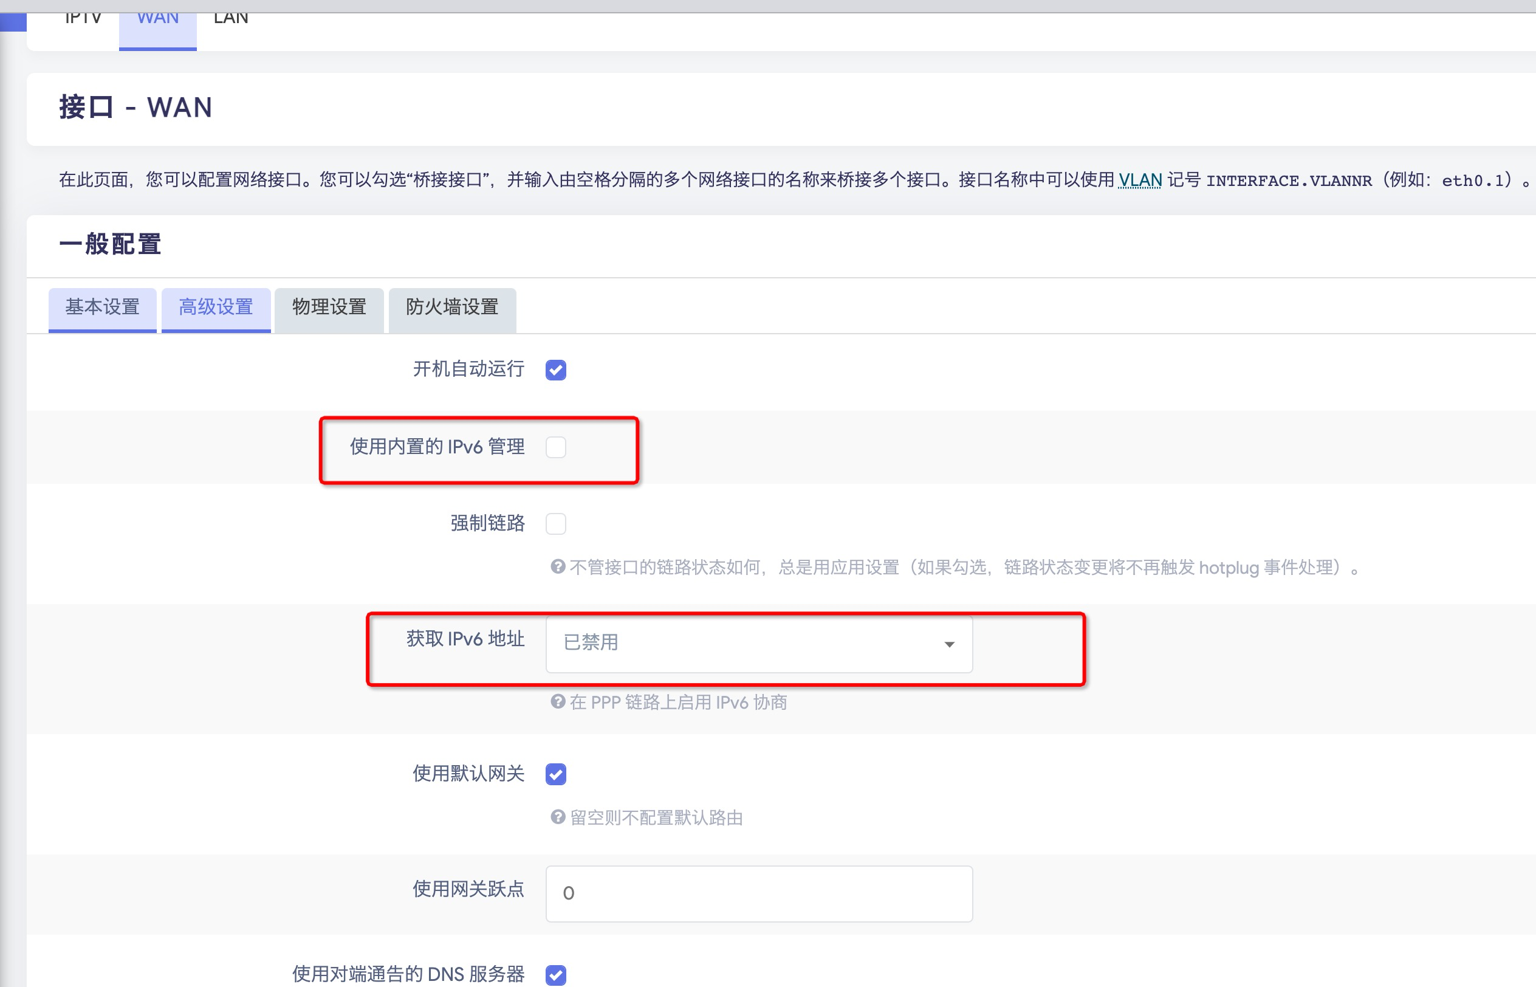Click the 使用网关跃点 label
1536x987 pixels.
469,889
